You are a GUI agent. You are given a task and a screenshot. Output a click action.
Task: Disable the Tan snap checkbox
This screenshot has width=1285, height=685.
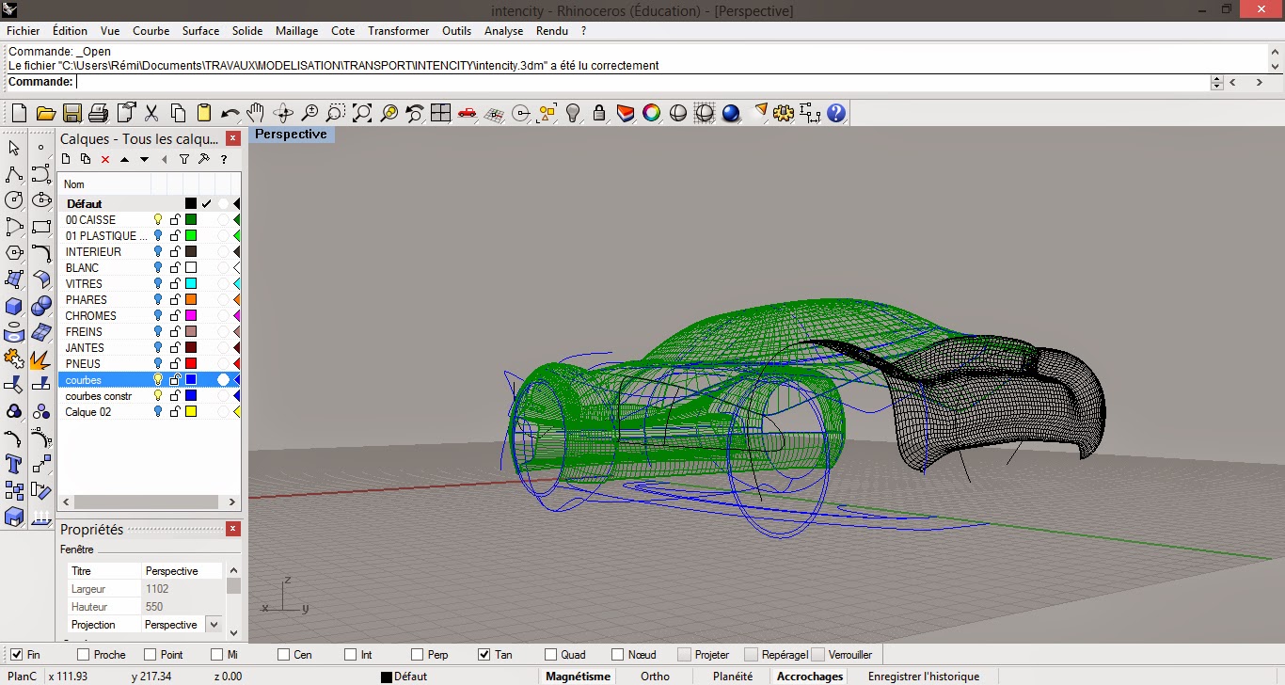pos(484,655)
